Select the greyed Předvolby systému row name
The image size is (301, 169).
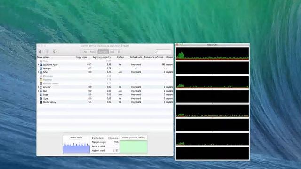pos(51,84)
